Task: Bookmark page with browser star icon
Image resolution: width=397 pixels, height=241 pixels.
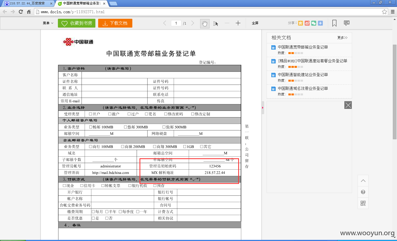Action: [x=384, y=12]
